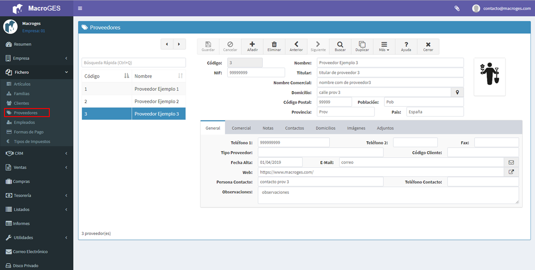Click the envelope icon beside the E-Mail field
The height and width of the screenshot is (270, 535).
511,162
